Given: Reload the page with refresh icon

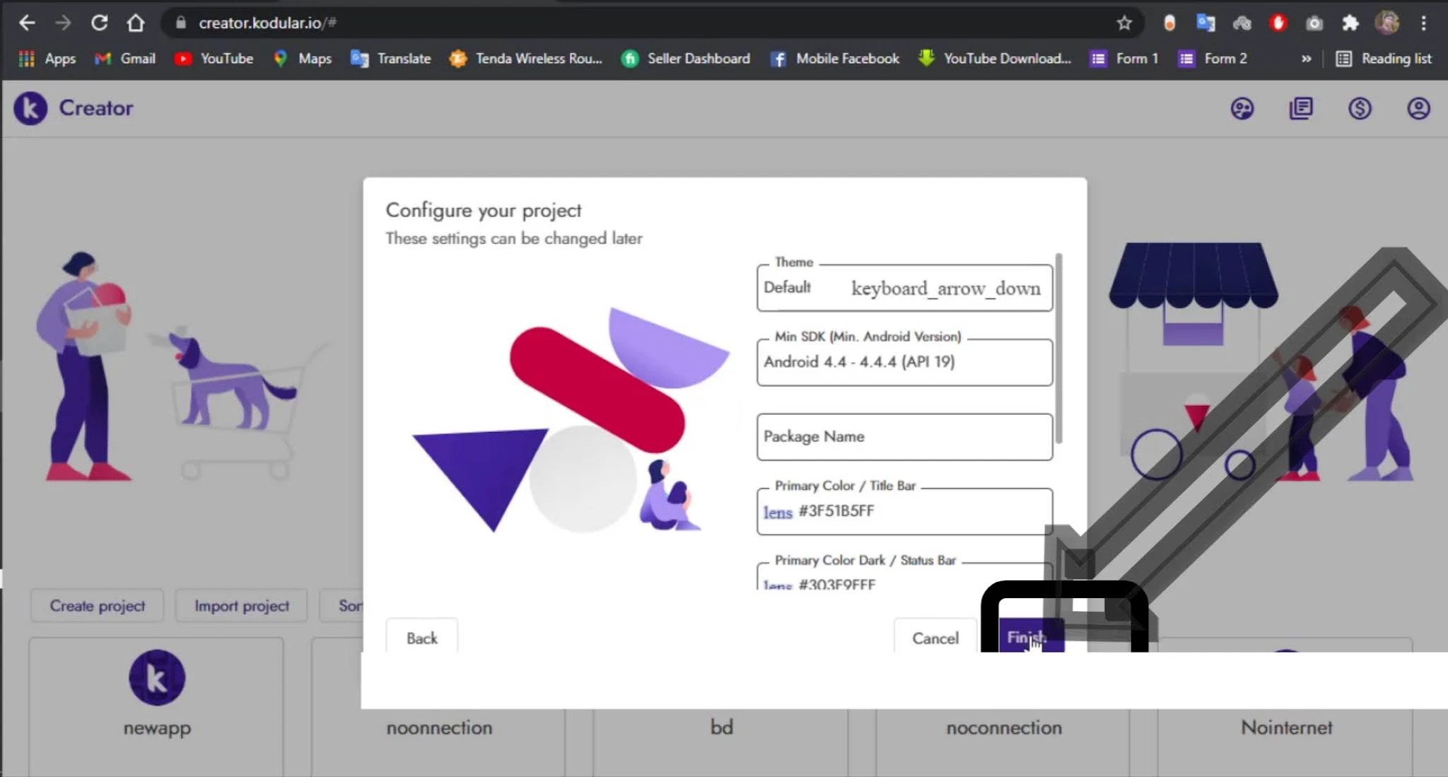Looking at the screenshot, I should (x=99, y=23).
